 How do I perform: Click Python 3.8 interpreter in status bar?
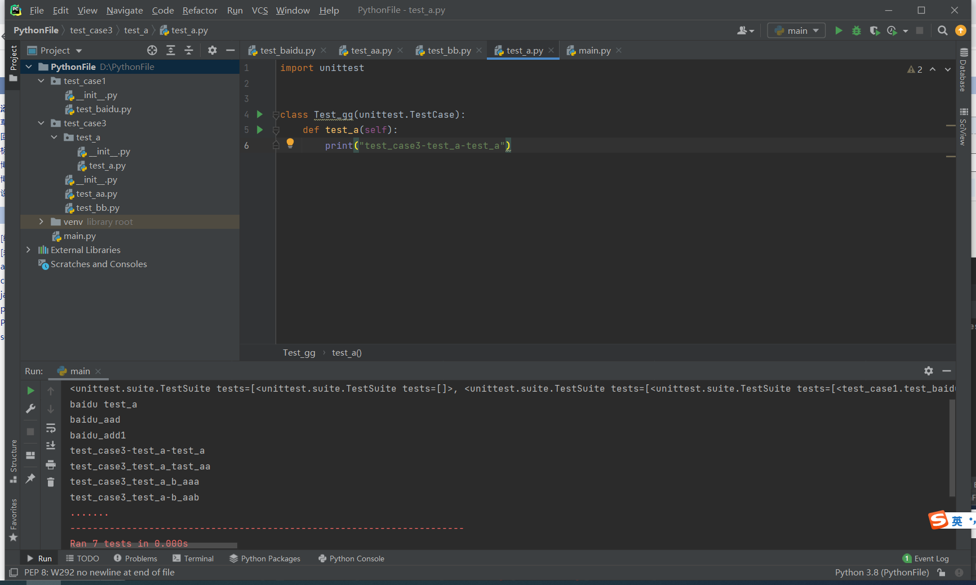(x=881, y=573)
